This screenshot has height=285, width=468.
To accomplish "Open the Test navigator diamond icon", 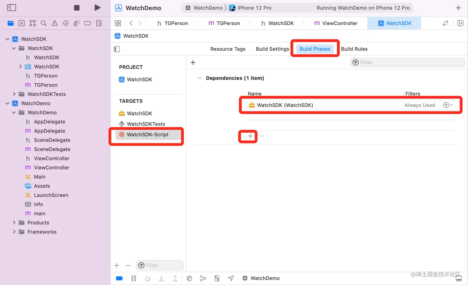I will click(66, 23).
